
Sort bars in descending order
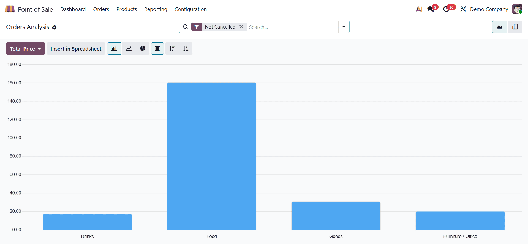[172, 49]
